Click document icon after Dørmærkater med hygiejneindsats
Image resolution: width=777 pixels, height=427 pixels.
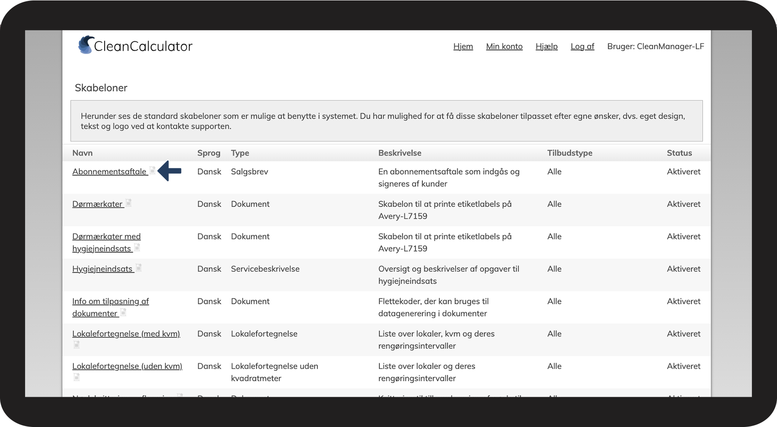pos(137,248)
